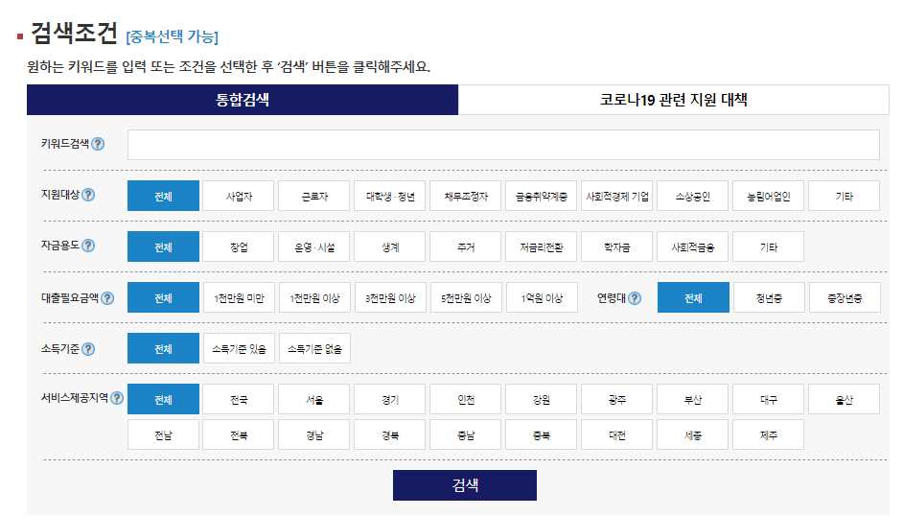Select the 세종 region
Screen dimensions: 903x516
point(693,434)
